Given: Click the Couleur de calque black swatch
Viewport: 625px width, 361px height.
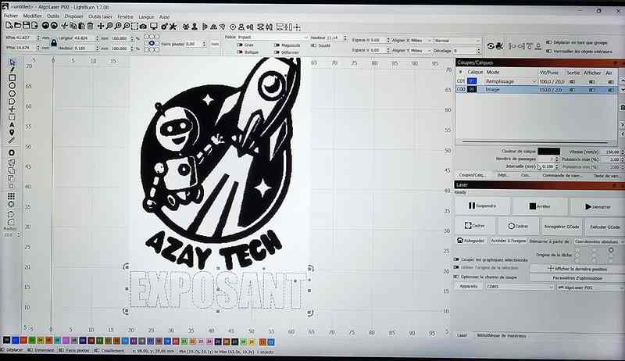Looking at the screenshot, I should coord(548,152).
